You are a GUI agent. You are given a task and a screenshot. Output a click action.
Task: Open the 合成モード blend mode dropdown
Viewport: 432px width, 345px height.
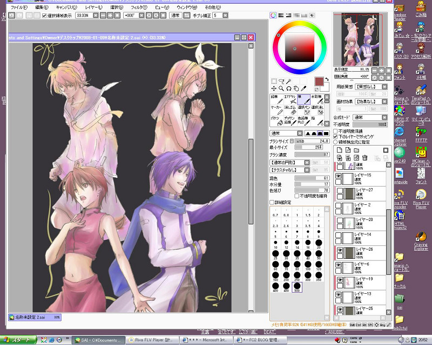click(384, 118)
